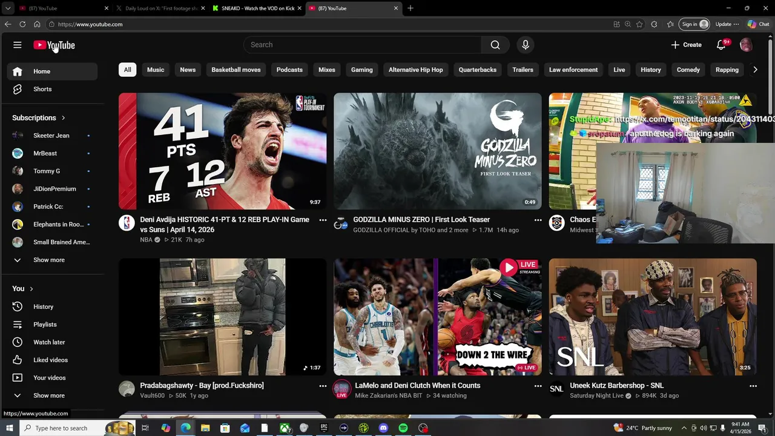Open the browser tab list dropdown
The height and width of the screenshot is (436, 775).
click(8, 8)
